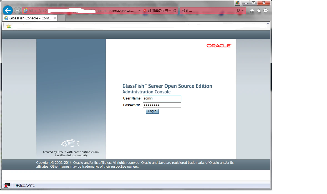327x194 pixels.
Task: Click the status bar search engine icon
Action: (7, 185)
